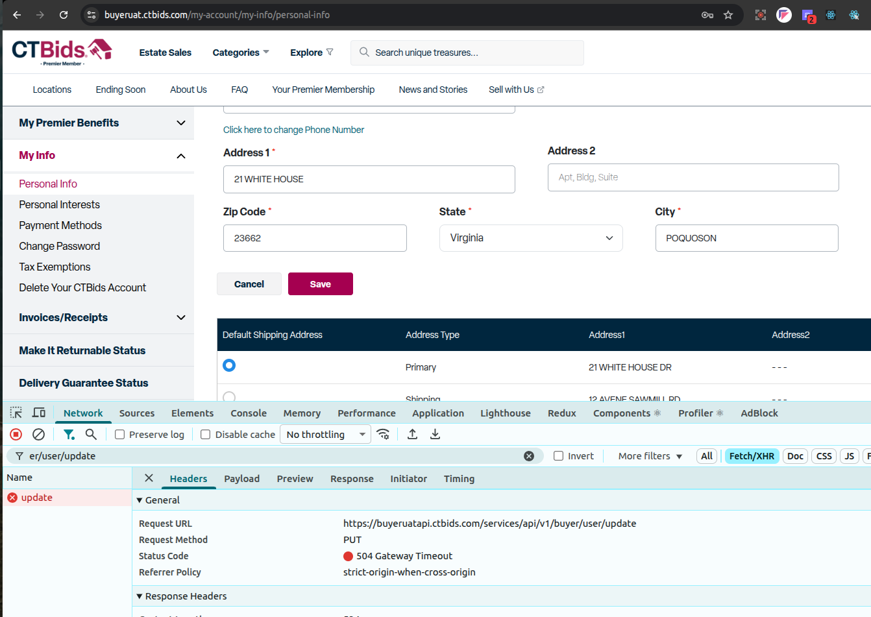The width and height of the screenshot is (871, 617).
Task: Open the Elements tab in DevTools
Action: click(x=192, y=413)
